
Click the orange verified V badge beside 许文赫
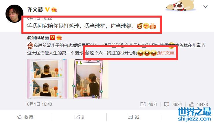pyautogui.click(x=47, y=10)
